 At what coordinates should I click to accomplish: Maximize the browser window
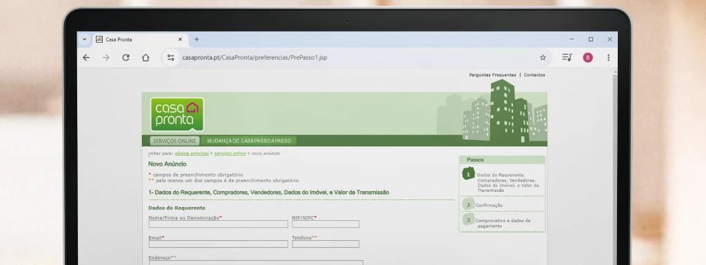tap(591, 39)
